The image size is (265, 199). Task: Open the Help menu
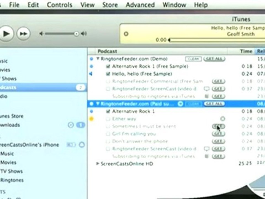201,5
